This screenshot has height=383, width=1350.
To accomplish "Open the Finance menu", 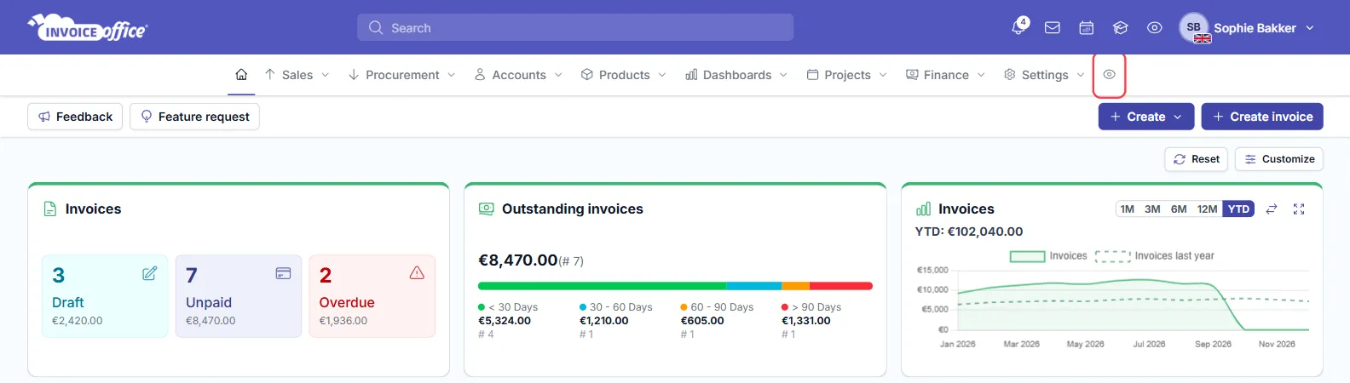I will tap(945, 75).
